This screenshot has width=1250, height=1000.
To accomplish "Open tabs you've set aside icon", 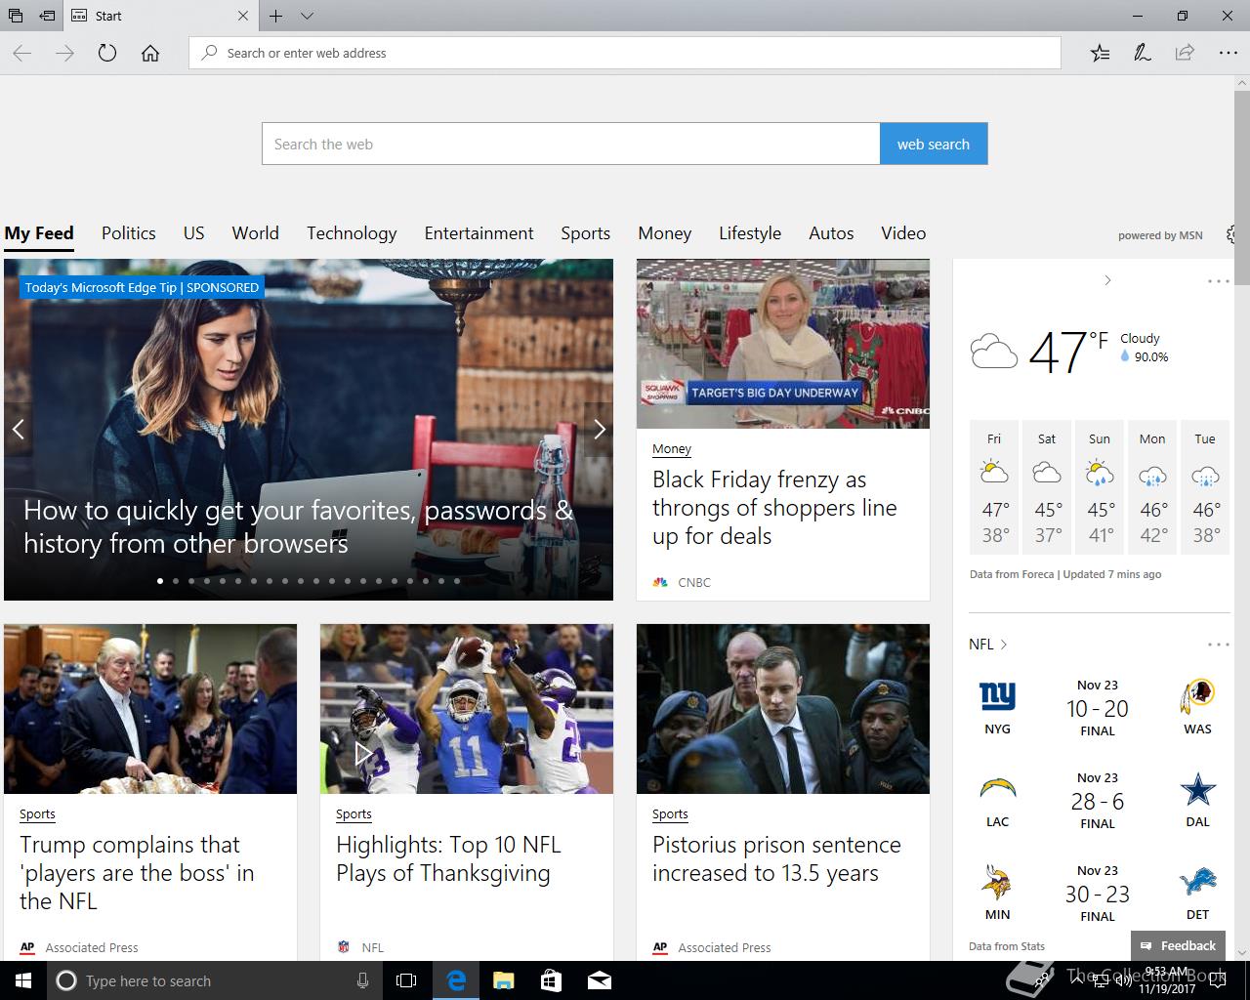I will click(15, 16).
